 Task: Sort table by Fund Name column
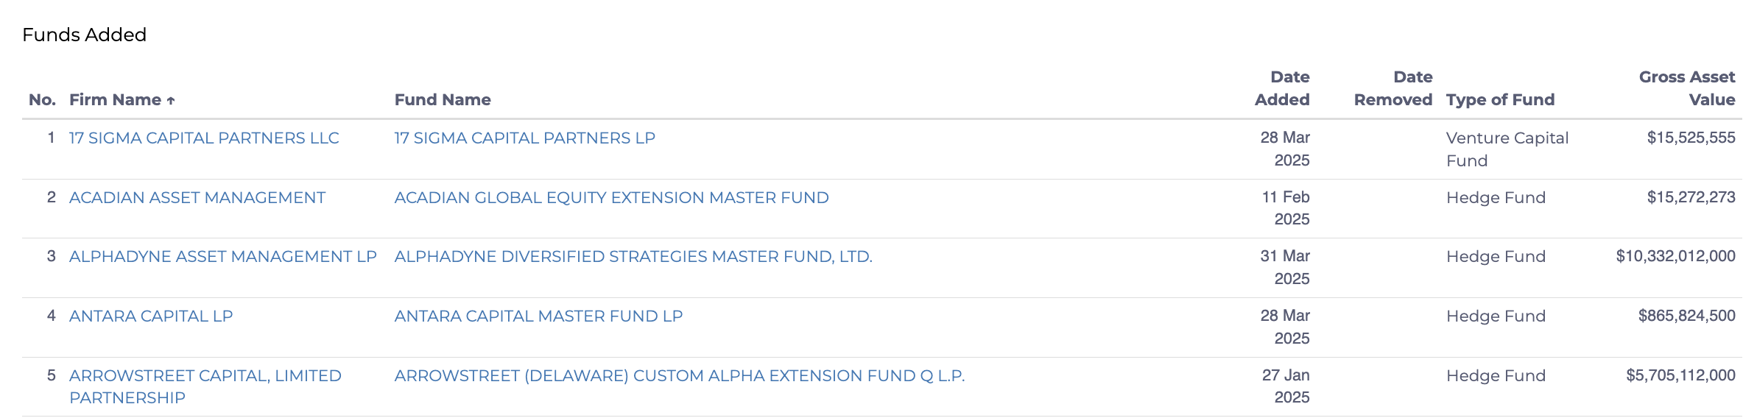point(443,100)
